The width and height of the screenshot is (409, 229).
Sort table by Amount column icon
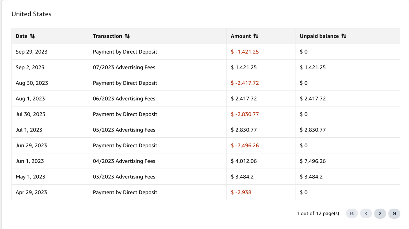click(x=256, y=36)
